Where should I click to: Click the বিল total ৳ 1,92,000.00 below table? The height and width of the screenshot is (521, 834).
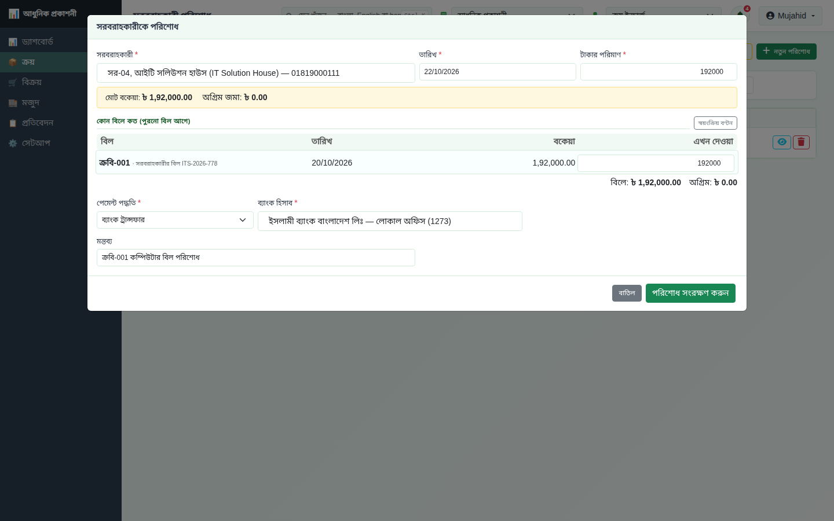(x=646, y=182)
